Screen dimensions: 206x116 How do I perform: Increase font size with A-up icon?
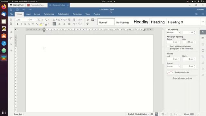click(x=39, y=20)
